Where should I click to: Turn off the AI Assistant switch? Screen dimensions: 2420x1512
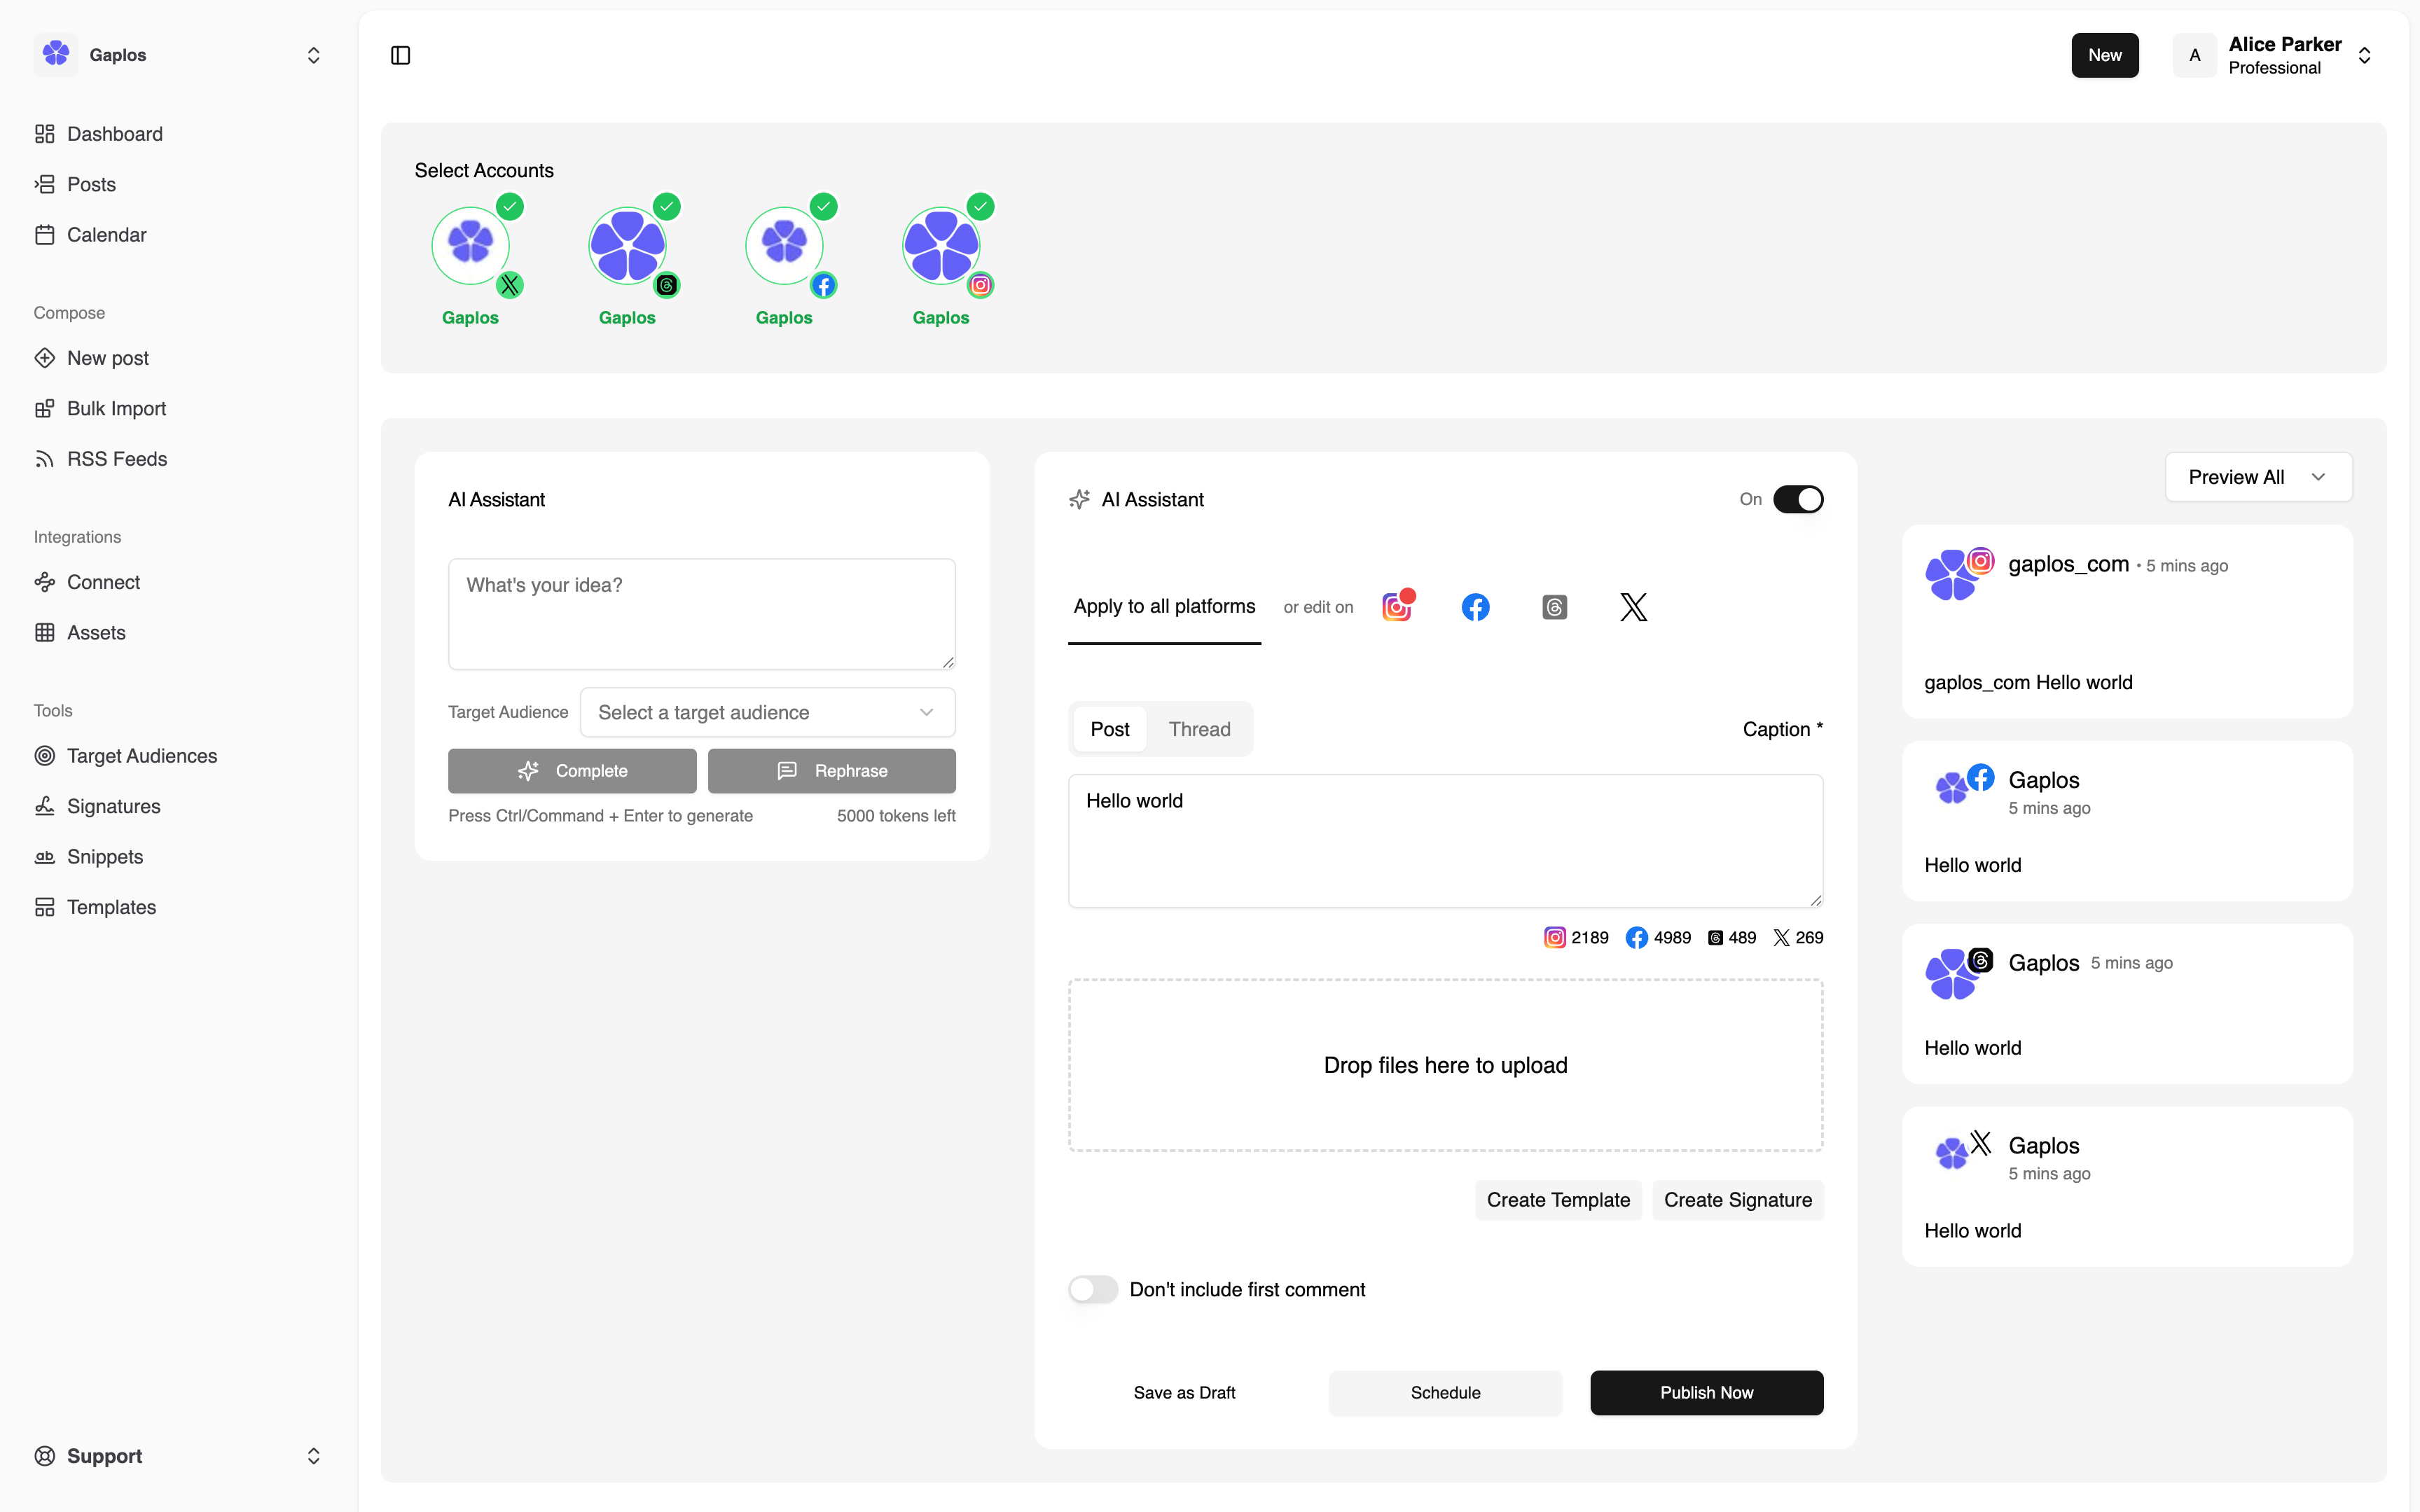click(x=1797, y=499)
